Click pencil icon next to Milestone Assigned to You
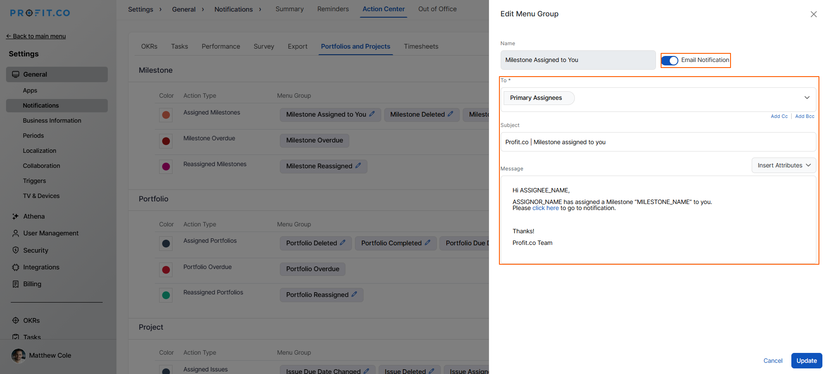This screenshot has width=828, height=374. (372, 114)
